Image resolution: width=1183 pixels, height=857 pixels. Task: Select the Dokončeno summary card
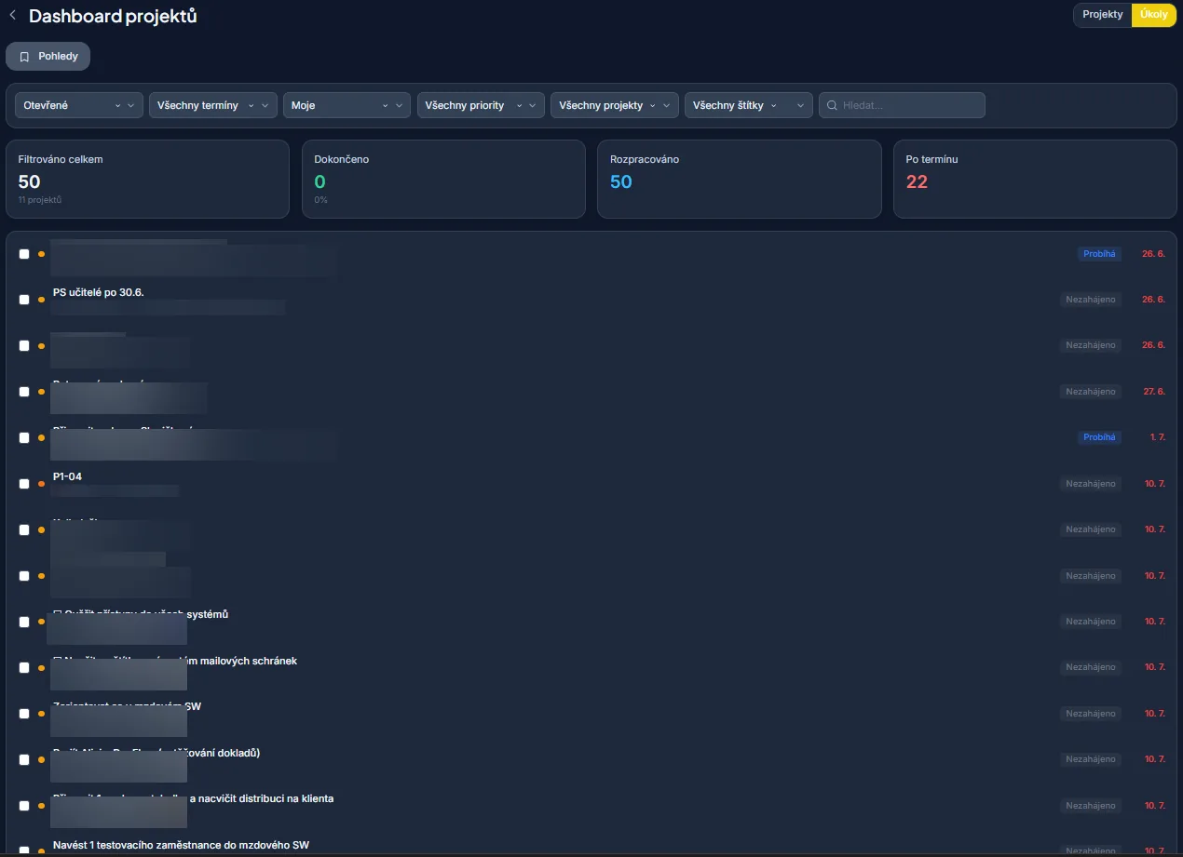443,180
